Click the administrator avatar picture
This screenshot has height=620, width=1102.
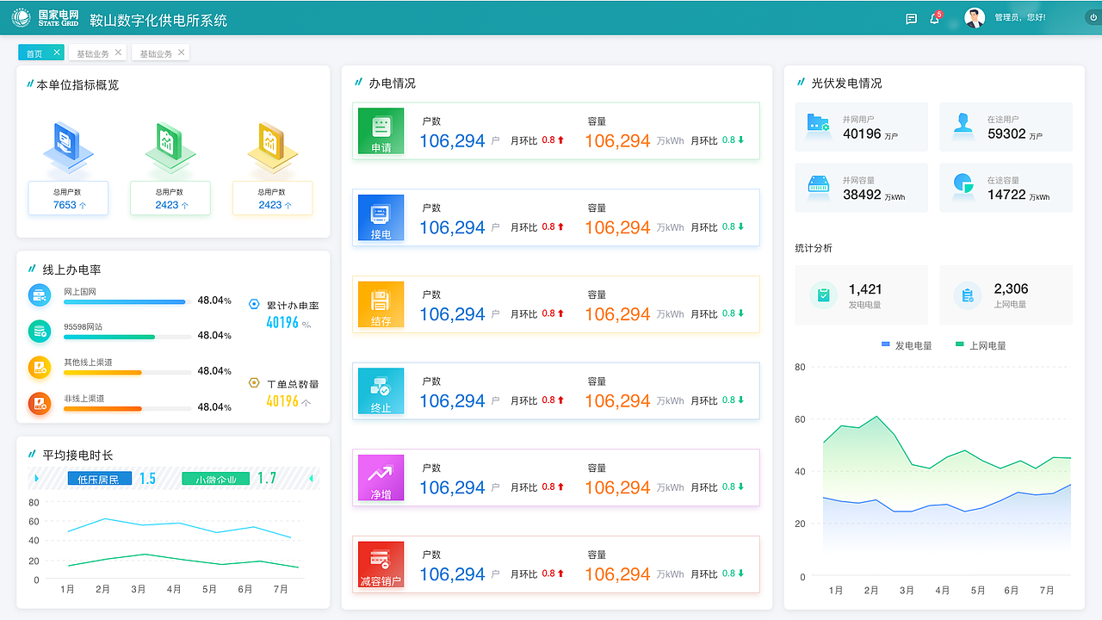[x=975, y=18]
